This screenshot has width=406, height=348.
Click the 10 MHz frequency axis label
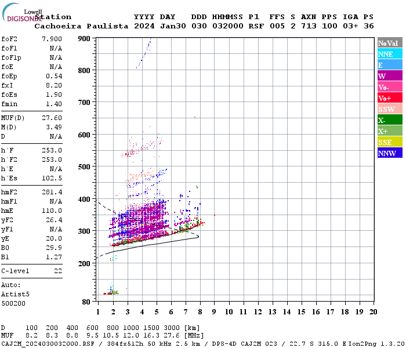pyautogui.click(x=229, y=312)
